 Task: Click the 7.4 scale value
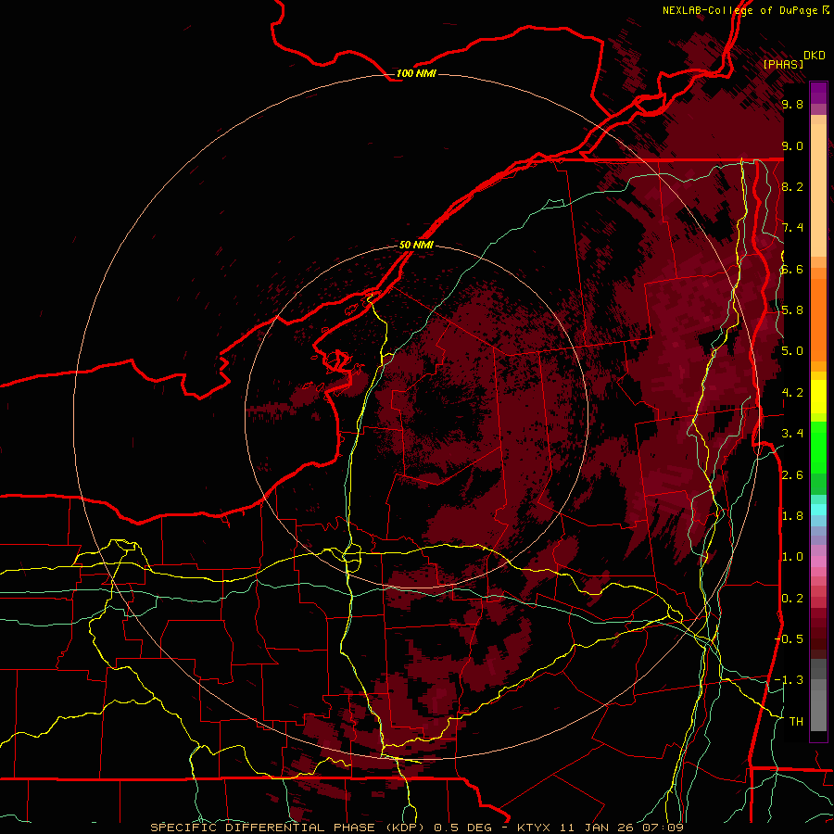(792, 228)
